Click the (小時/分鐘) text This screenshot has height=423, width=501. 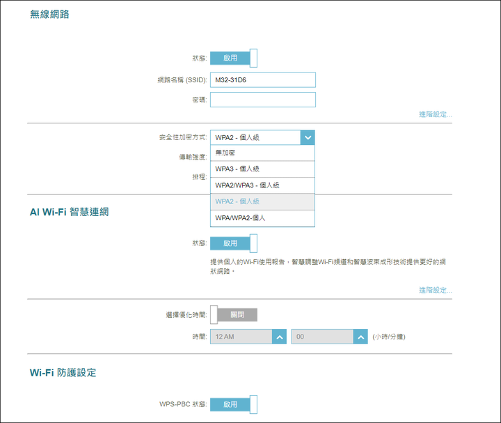click(x=389, y=337)
